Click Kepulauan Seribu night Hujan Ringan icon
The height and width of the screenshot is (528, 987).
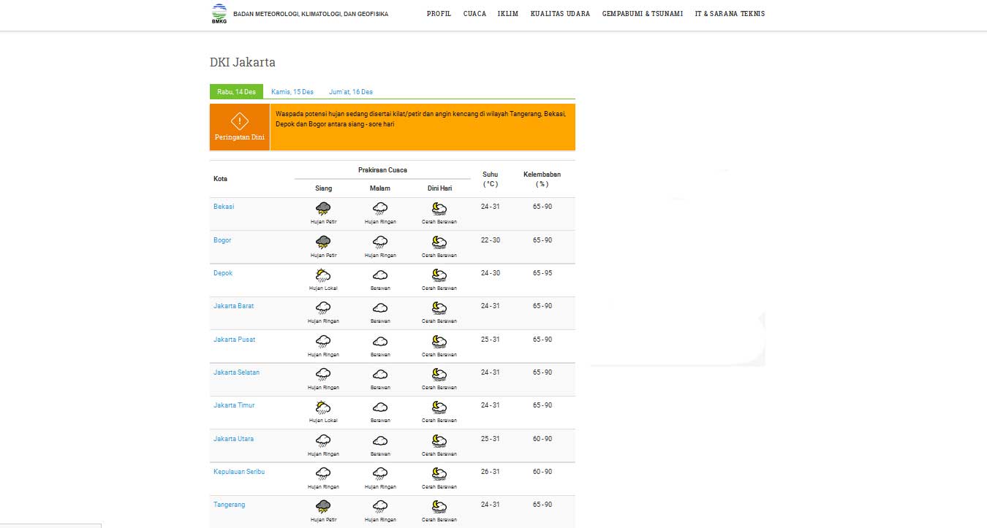(380, 473)
